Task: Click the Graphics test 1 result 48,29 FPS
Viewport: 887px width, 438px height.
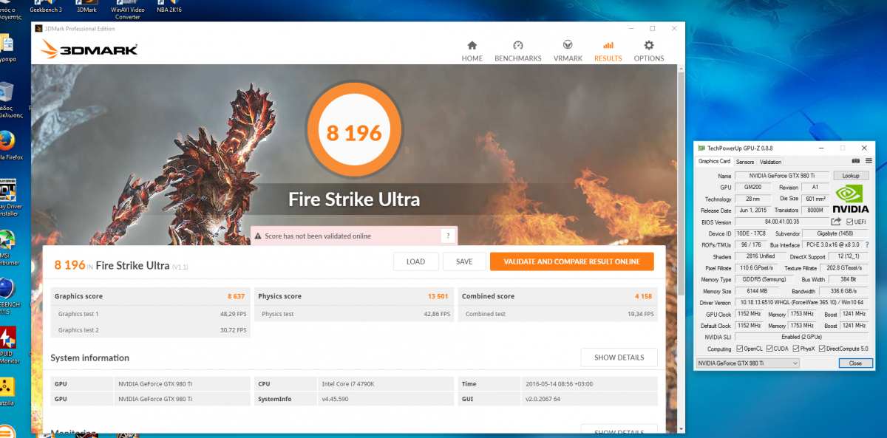Action: pyautogui.click(x=232, y=314)
